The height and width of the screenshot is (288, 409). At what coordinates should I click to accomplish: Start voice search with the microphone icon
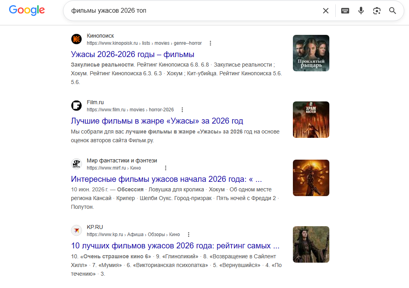pos(361,11)
